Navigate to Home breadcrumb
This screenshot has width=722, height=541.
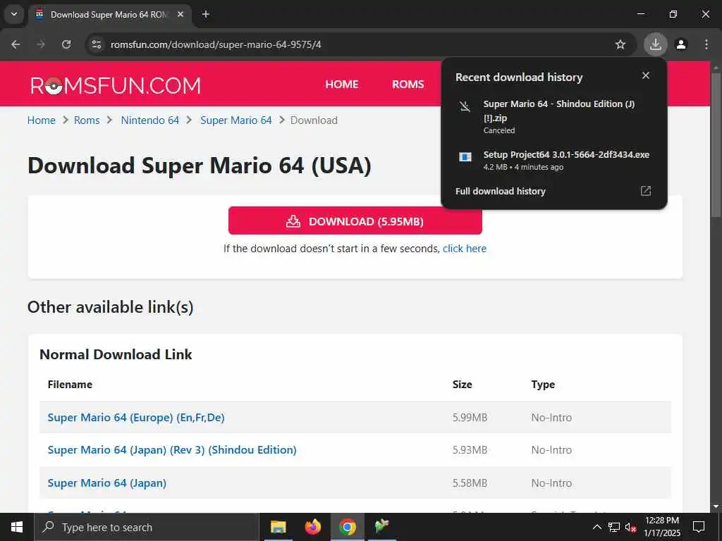tap(41, 120)
